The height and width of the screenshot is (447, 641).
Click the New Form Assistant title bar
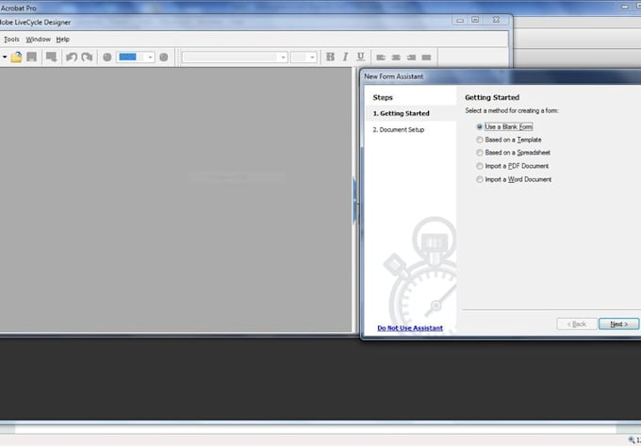point(502,76)
